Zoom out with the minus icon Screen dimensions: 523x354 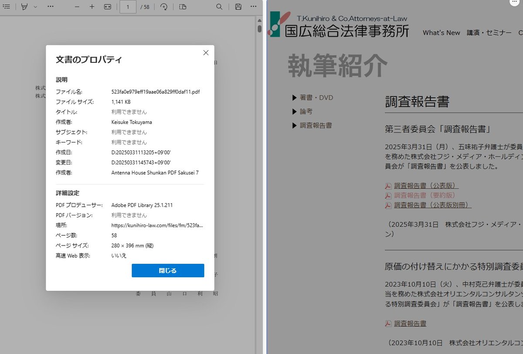pos(77,7)
